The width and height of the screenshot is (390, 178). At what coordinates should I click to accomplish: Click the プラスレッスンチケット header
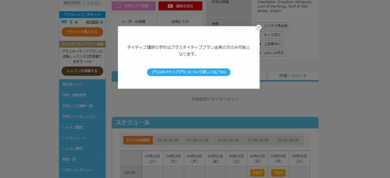(82, 15)
